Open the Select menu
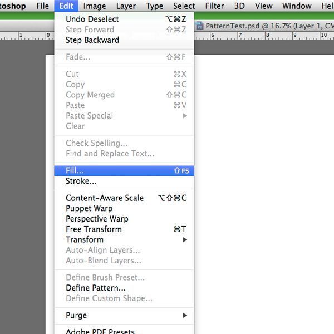This screenshot has width=334, height=334. pyautogui.click(x=184, y=6)
